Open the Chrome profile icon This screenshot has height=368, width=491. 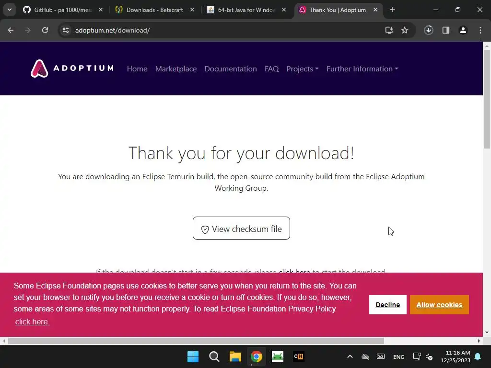463,30
